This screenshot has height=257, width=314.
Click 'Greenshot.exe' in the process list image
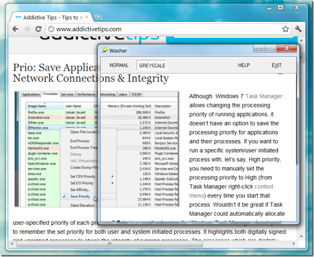(x=38, y=117)
